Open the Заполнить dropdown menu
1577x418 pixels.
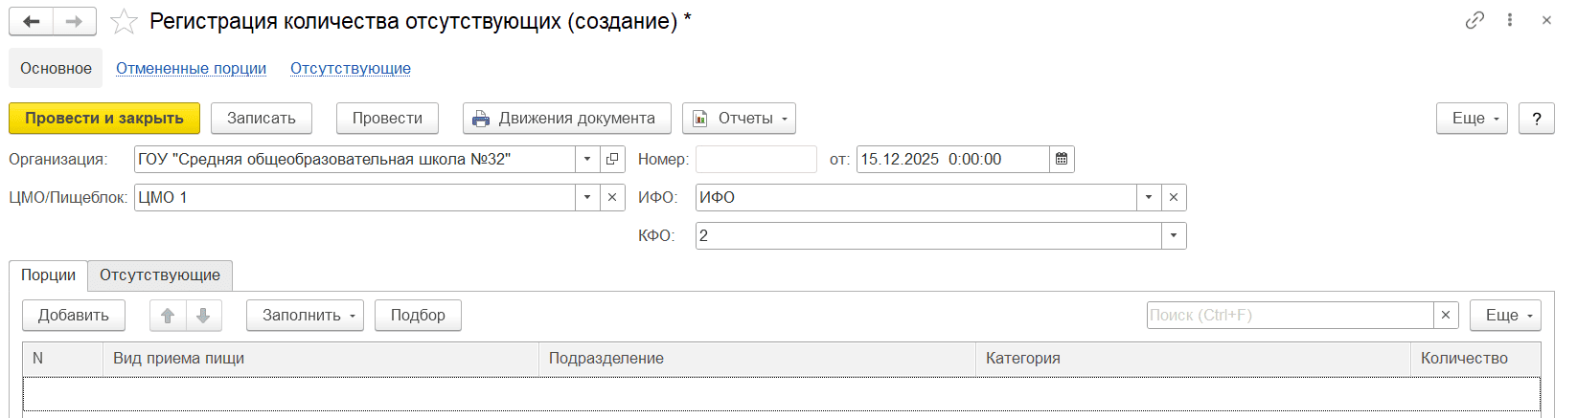click(x=305, y=315)
